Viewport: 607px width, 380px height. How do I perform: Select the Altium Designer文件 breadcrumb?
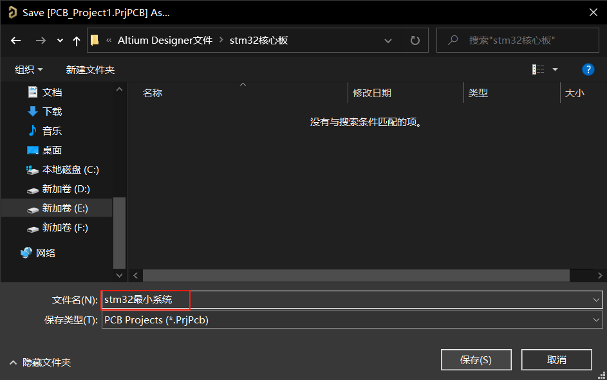[x=165, y=41]
